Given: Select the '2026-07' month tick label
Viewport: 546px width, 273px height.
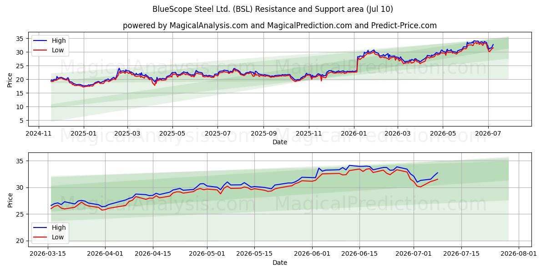Looking at the screenshot, I should tap(488, 134).
